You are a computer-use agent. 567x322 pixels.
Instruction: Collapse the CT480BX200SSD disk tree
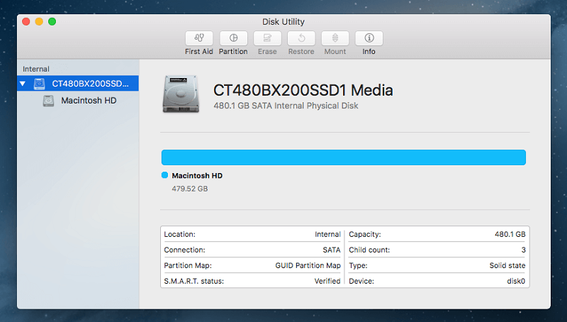[23, 84]
